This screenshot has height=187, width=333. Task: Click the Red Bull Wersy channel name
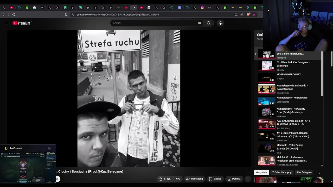(284, 128)
